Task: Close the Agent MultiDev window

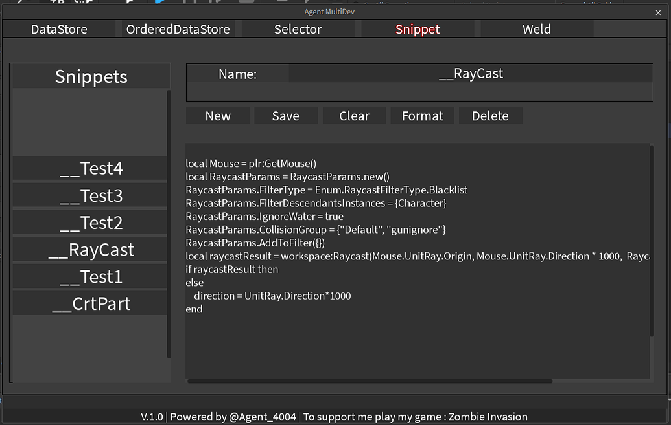Action: point(658,12)
